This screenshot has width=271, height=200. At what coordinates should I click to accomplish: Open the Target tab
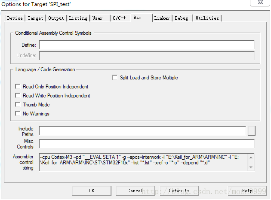35,18
